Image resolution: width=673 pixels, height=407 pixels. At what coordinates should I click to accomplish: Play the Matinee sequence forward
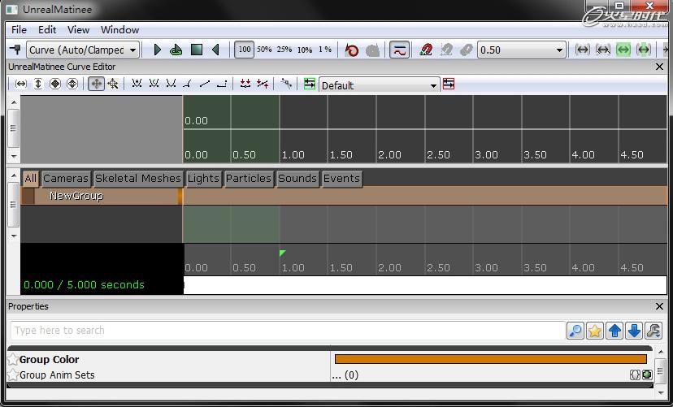click(157, 50)
